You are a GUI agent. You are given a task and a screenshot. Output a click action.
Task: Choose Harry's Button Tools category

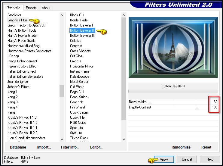coord(22,30)
